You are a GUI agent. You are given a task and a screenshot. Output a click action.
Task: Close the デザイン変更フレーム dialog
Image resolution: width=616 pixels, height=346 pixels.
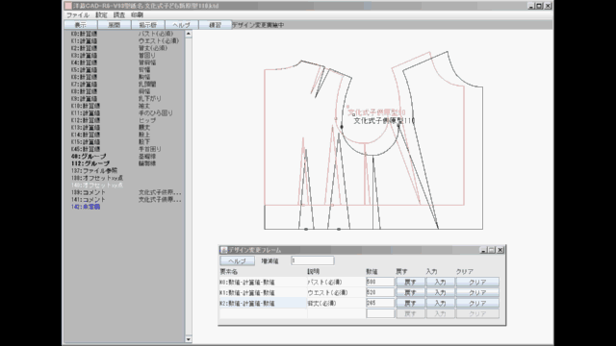point(500,250)
